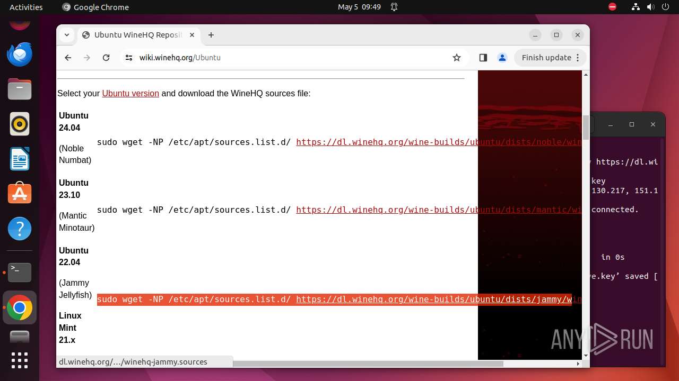Open the Google Chrome app menu in top bar
The width and height of the screenshot is (679, 381).
(x=95, y=7)
